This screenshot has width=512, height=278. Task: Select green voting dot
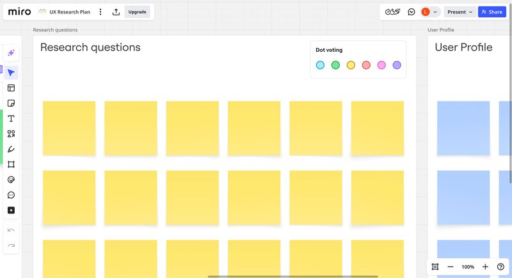335,65
